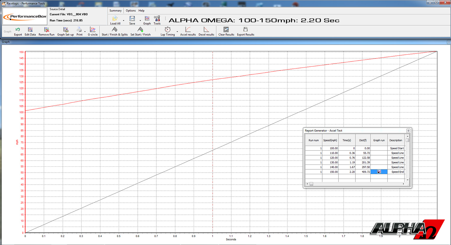Click the Speed(mph) column header
Screen dimensions: 451x245
point(330,140)
